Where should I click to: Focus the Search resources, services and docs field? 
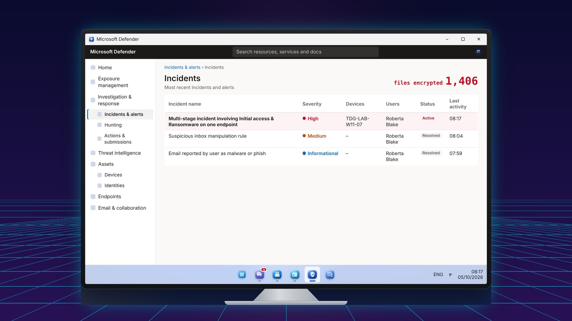tap(305, 52)
